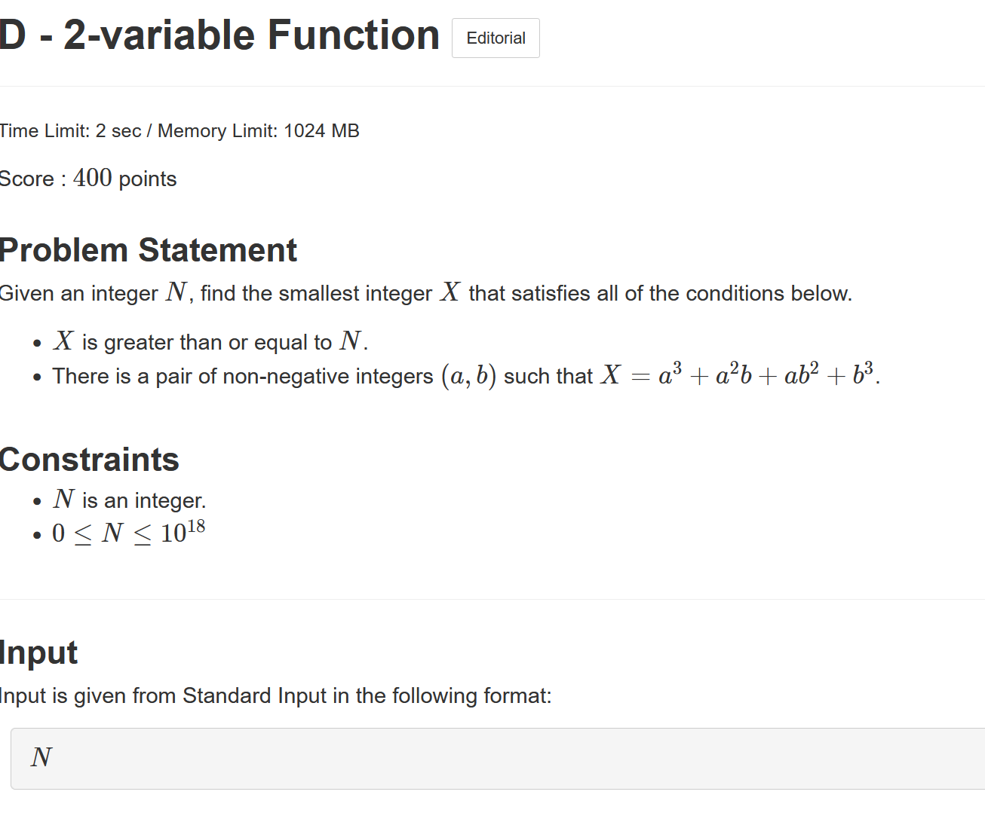985x816 pixels.
Task: Click the bullet "N is an integer."
Action: pos(129,500)
